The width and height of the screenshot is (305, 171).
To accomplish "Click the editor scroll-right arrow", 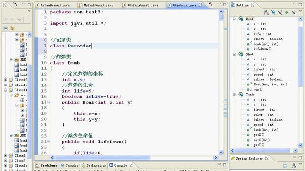I will (216, 157).
